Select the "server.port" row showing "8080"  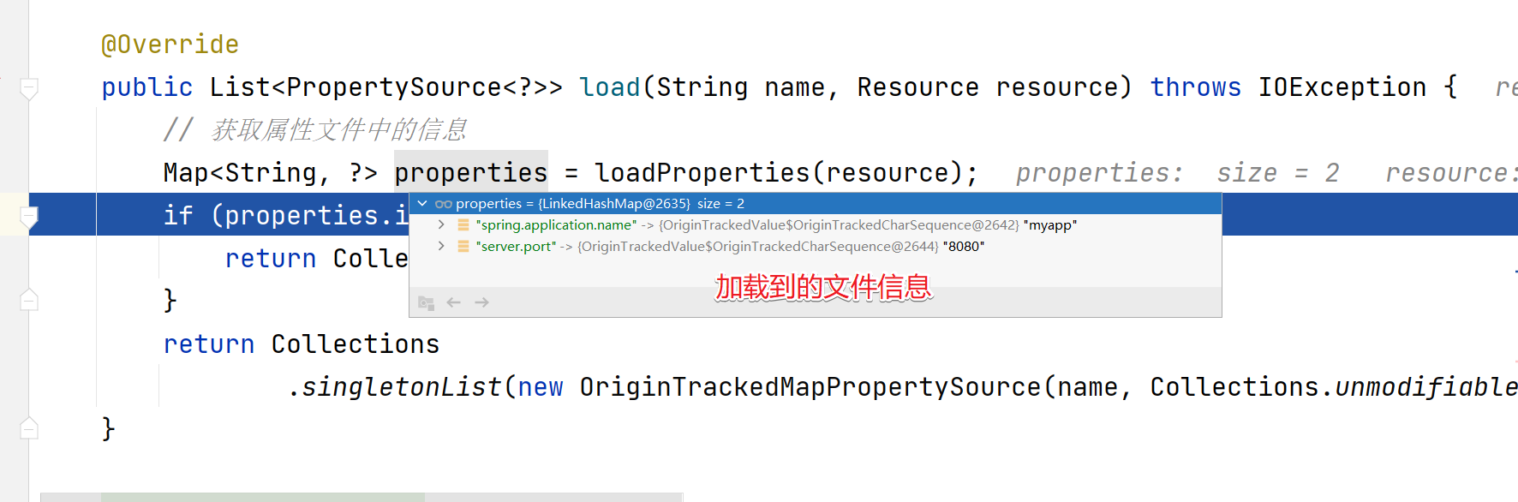point(816,246)
